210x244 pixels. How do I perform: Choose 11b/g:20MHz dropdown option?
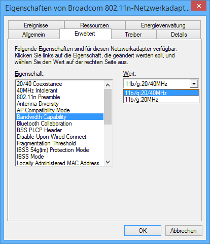tap(161, 100)
